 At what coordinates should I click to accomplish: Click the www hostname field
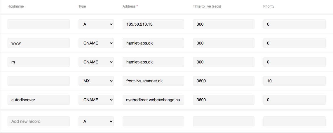point(39,43)
